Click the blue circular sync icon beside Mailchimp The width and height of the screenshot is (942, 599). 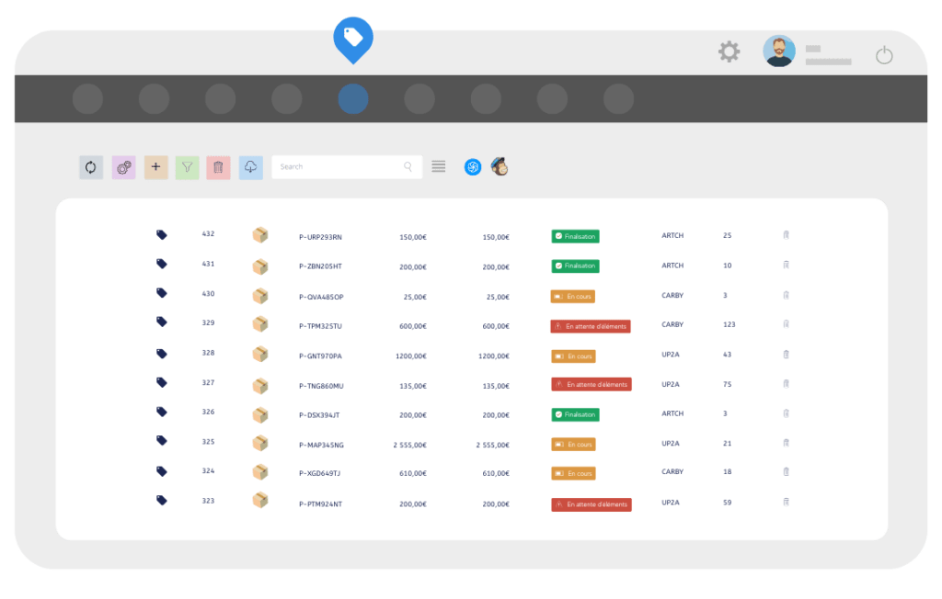(472, 166)
